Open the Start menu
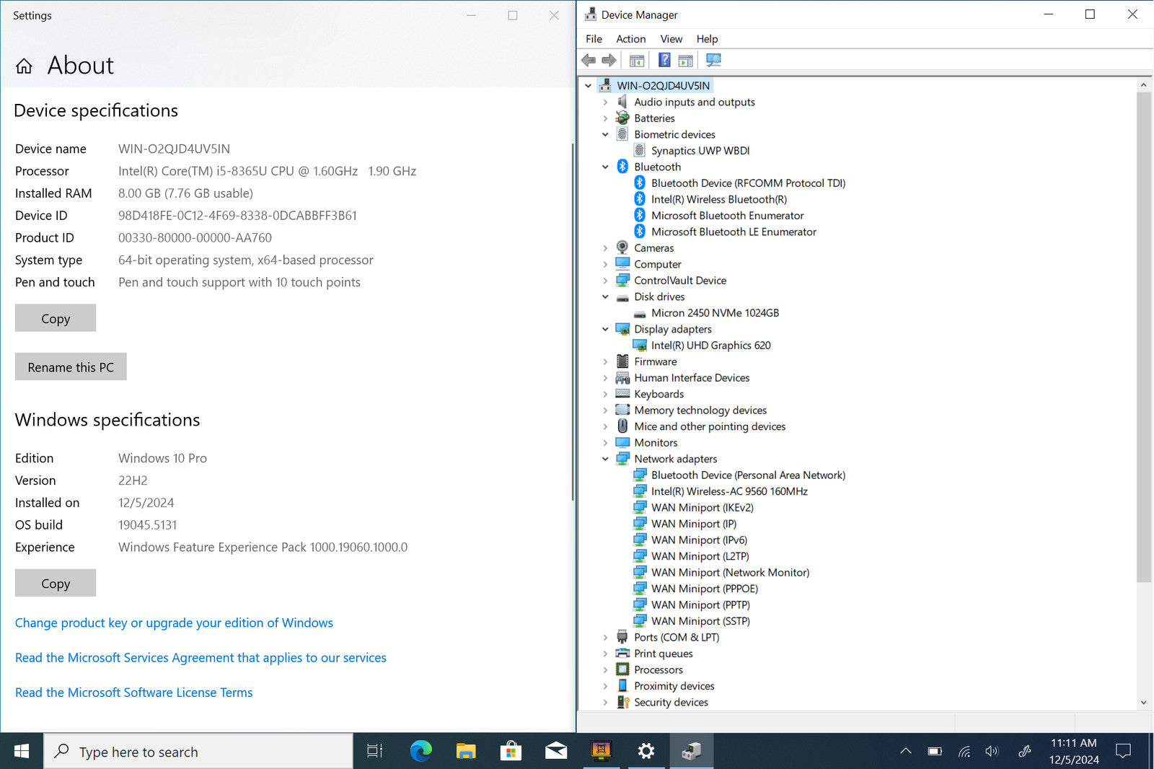1154x769 pixels. coord(22,752)
